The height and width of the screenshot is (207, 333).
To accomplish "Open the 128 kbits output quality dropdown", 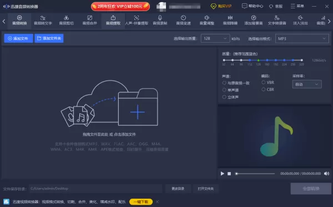I will (x=215, y=38).
